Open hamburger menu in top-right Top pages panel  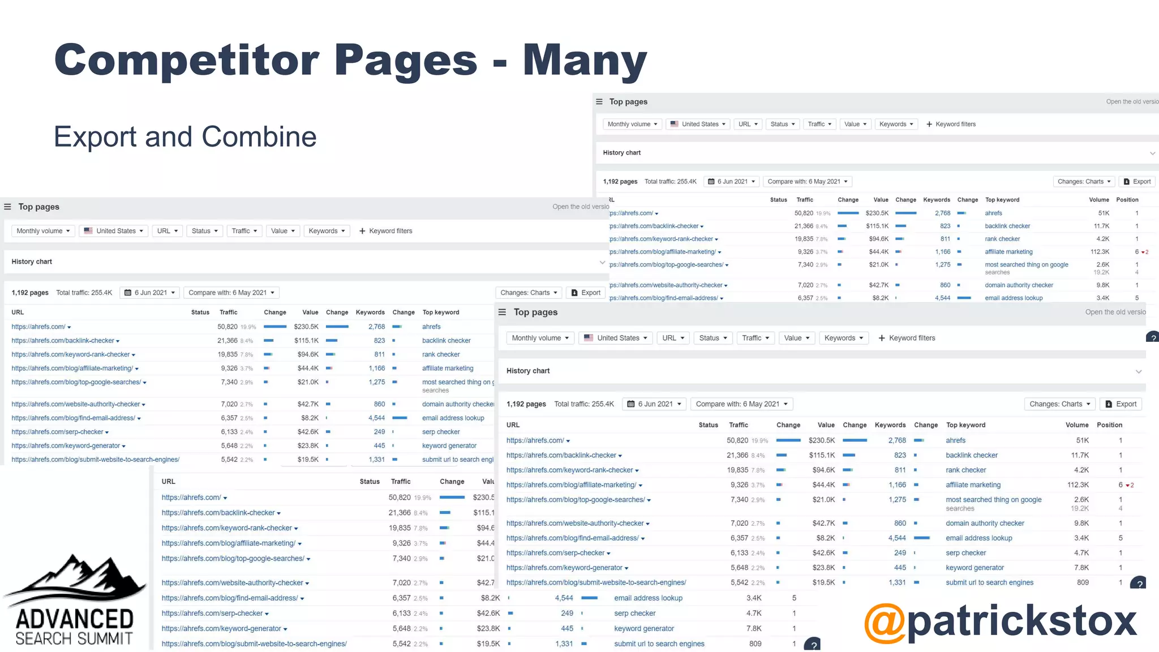tap(599, 102)
